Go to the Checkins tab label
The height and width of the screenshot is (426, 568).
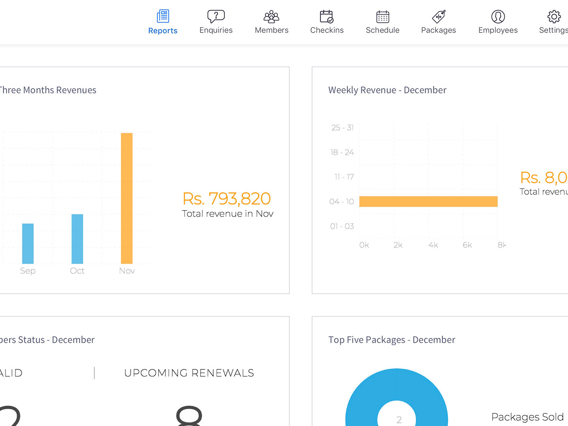pyautogui.click(x=327, y=30)
